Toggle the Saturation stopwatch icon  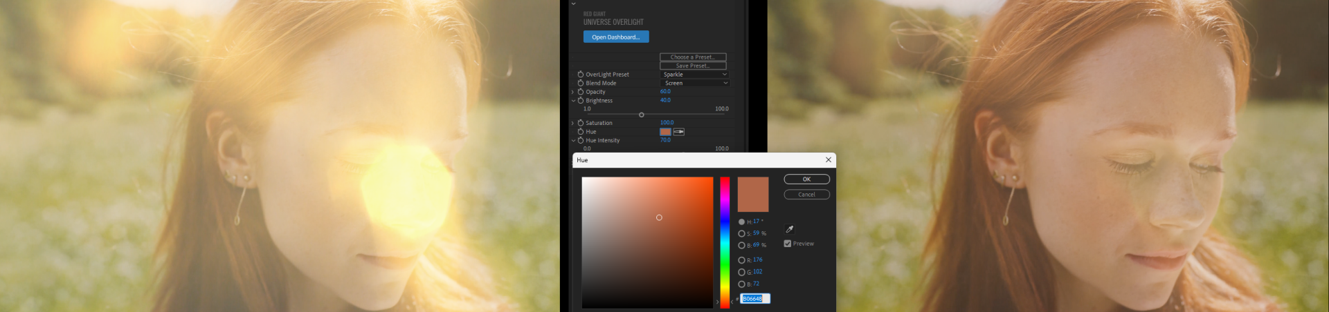point(580,123)
